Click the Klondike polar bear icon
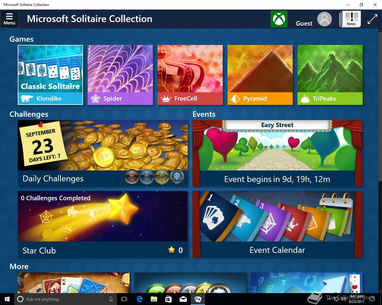The height and width of the screenshot is (305, 382). coord(27,98)
